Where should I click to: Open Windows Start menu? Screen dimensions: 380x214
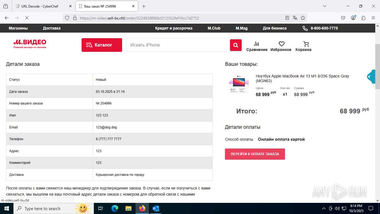tap(7, 208)
